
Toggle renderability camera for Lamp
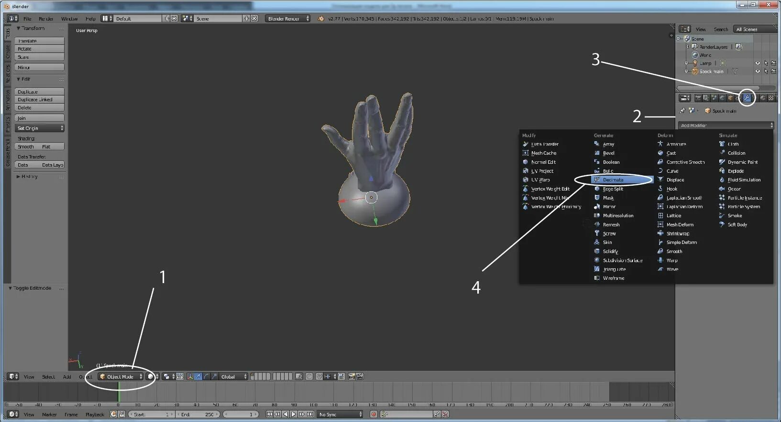pyautogui.click(x=773, y=63)
